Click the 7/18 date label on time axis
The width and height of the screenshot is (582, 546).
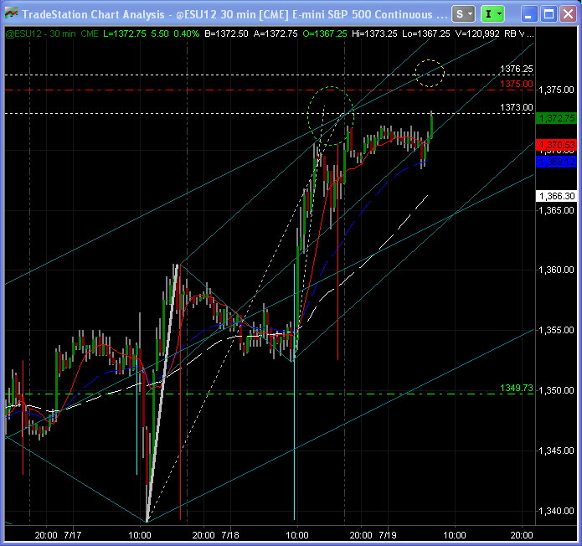[230, 535]
